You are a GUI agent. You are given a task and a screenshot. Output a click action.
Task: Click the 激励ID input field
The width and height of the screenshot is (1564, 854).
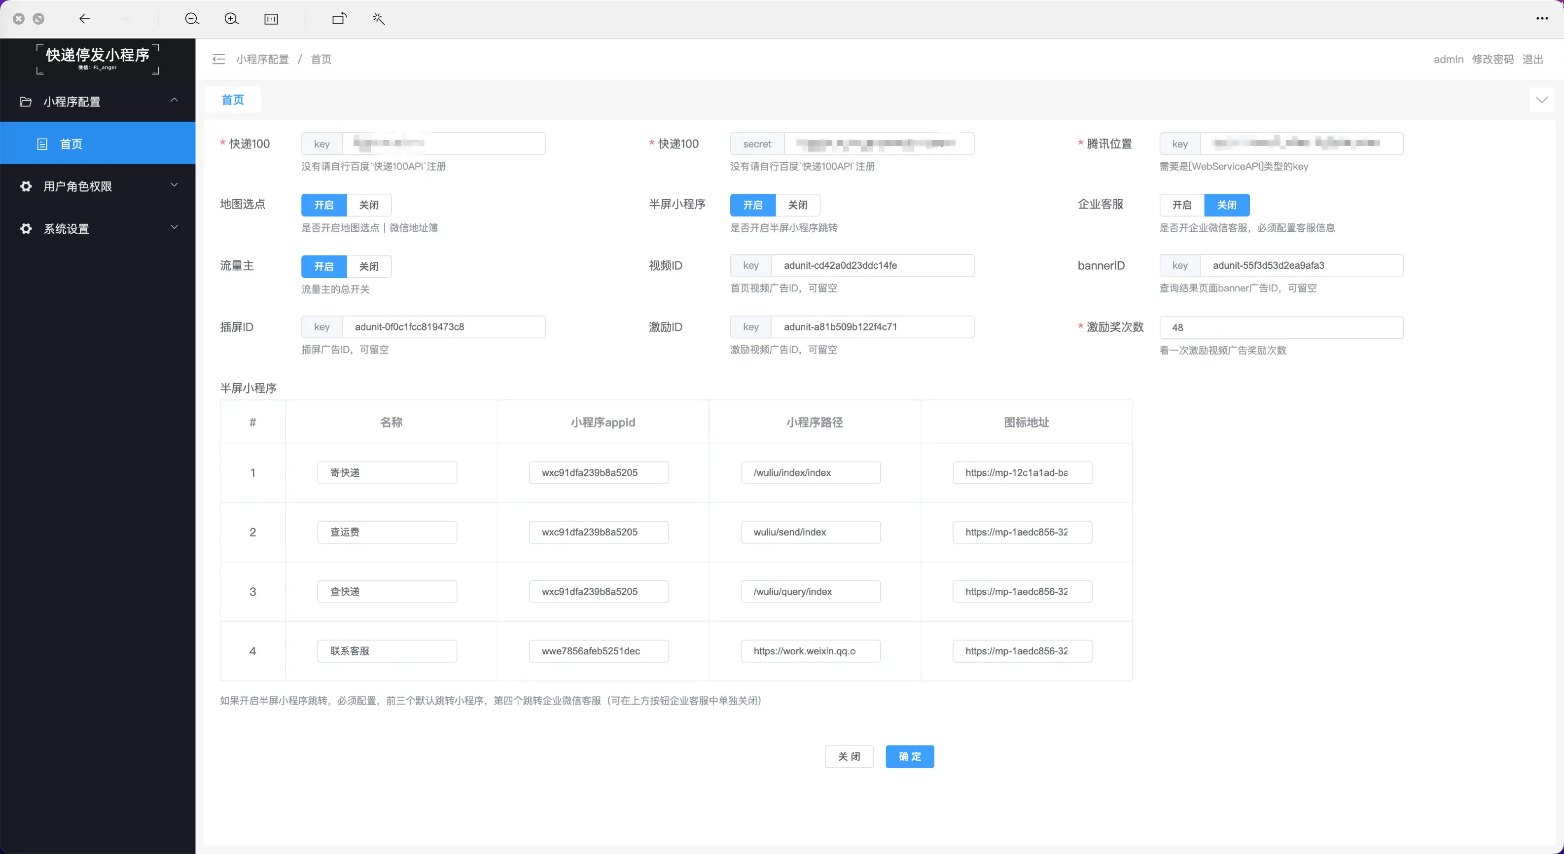click(x=872, y=326)
